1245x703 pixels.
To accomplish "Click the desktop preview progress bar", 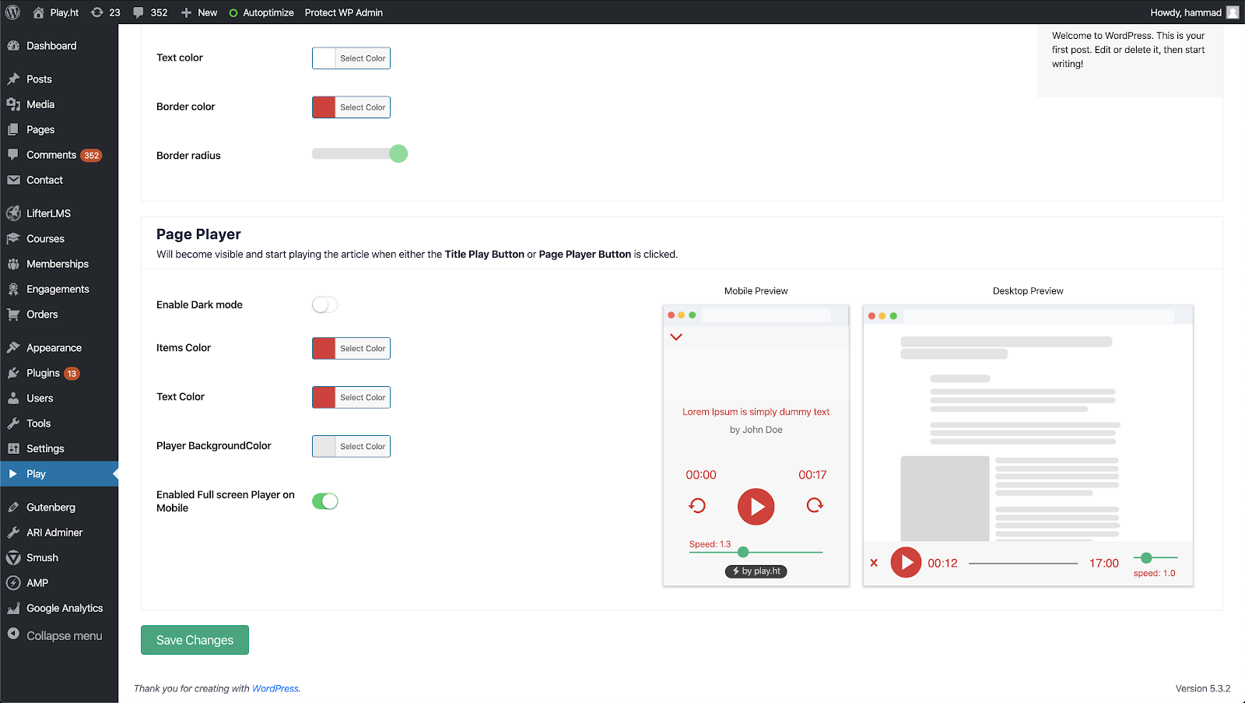I will [x=1023, y=563].
